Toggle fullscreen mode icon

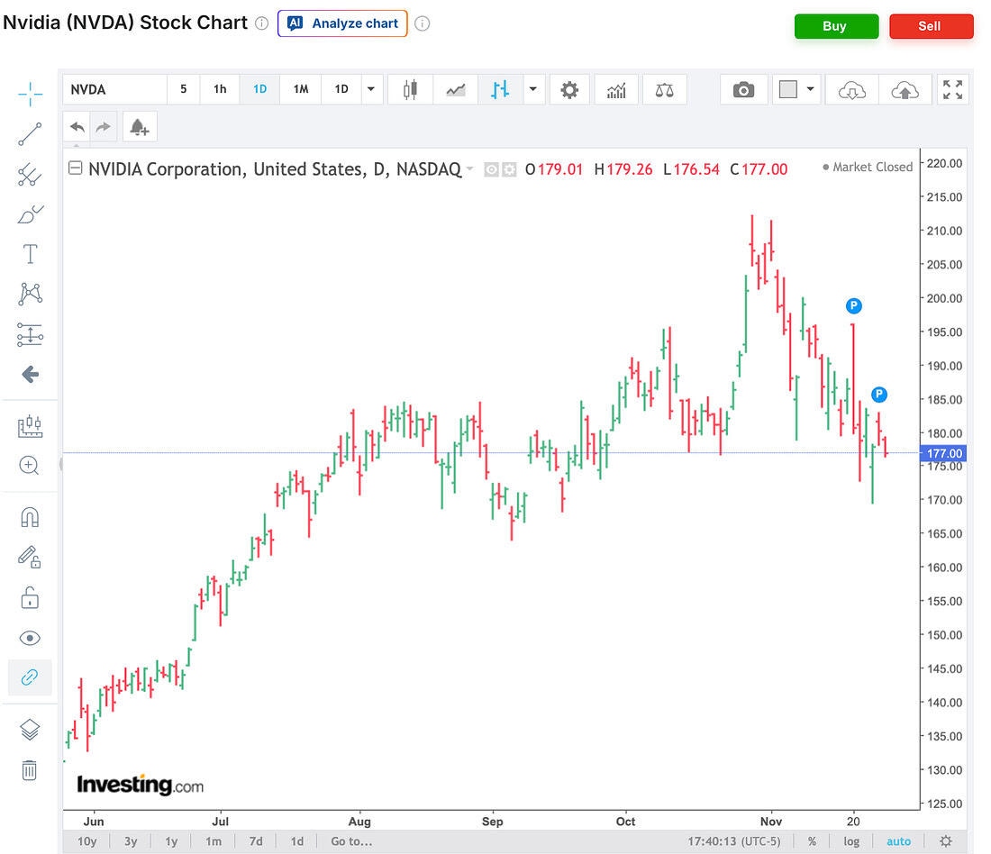[952, 90]
